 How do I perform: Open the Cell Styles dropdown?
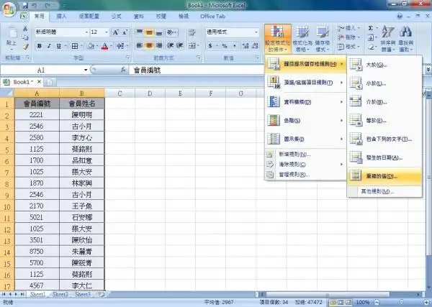[x=323, y=39]
